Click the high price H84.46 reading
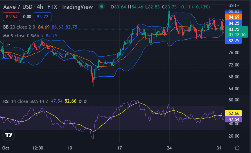This screenshot has height=153, width=251. point(135,7)
